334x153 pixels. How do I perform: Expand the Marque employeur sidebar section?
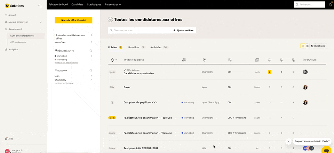[x=40, y=22]
